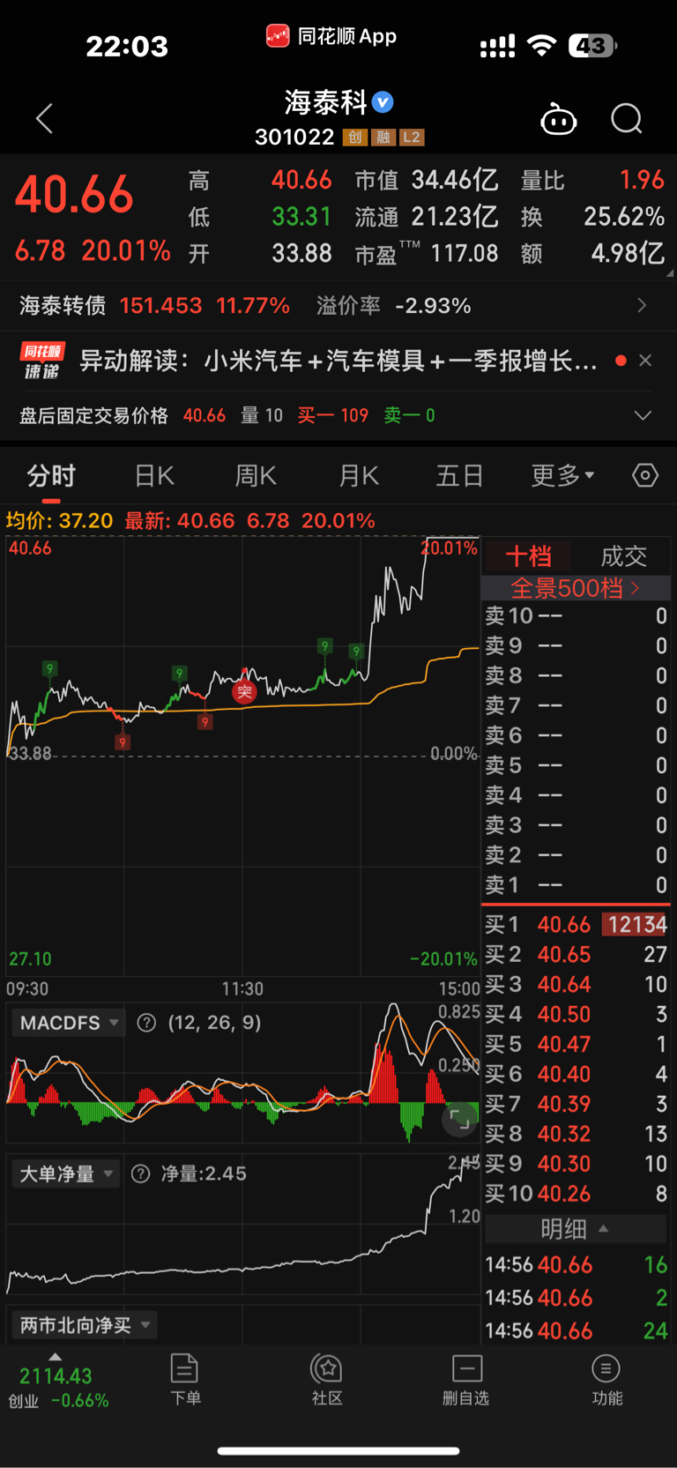This screenshot has height=1468, width=677.
Task: Tap 海泰转债 bond price 151.453
Action: (160, 306)
